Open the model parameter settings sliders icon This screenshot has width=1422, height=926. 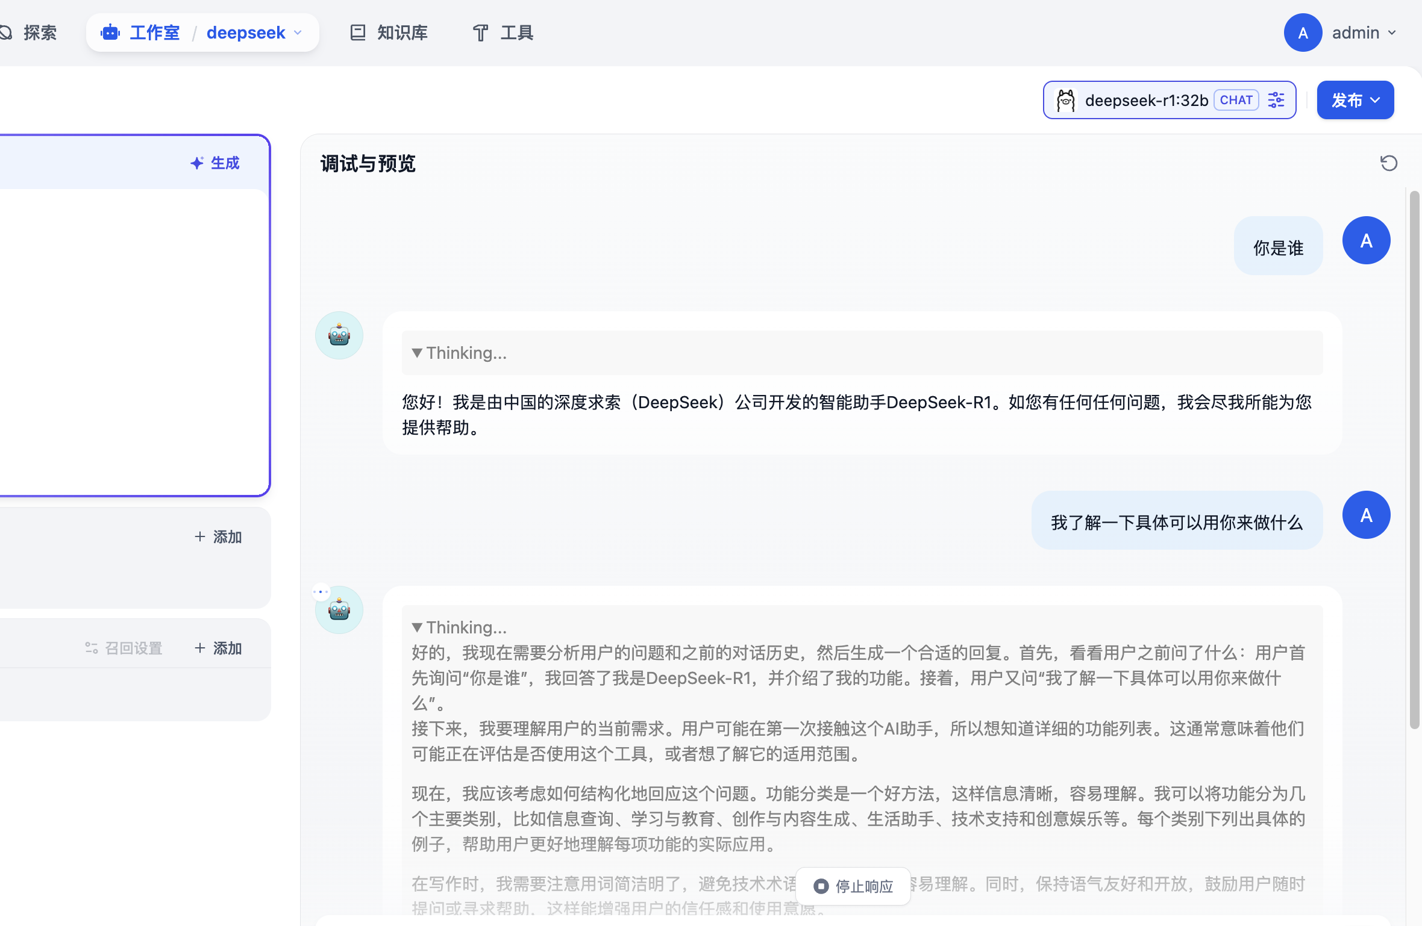1276,100
